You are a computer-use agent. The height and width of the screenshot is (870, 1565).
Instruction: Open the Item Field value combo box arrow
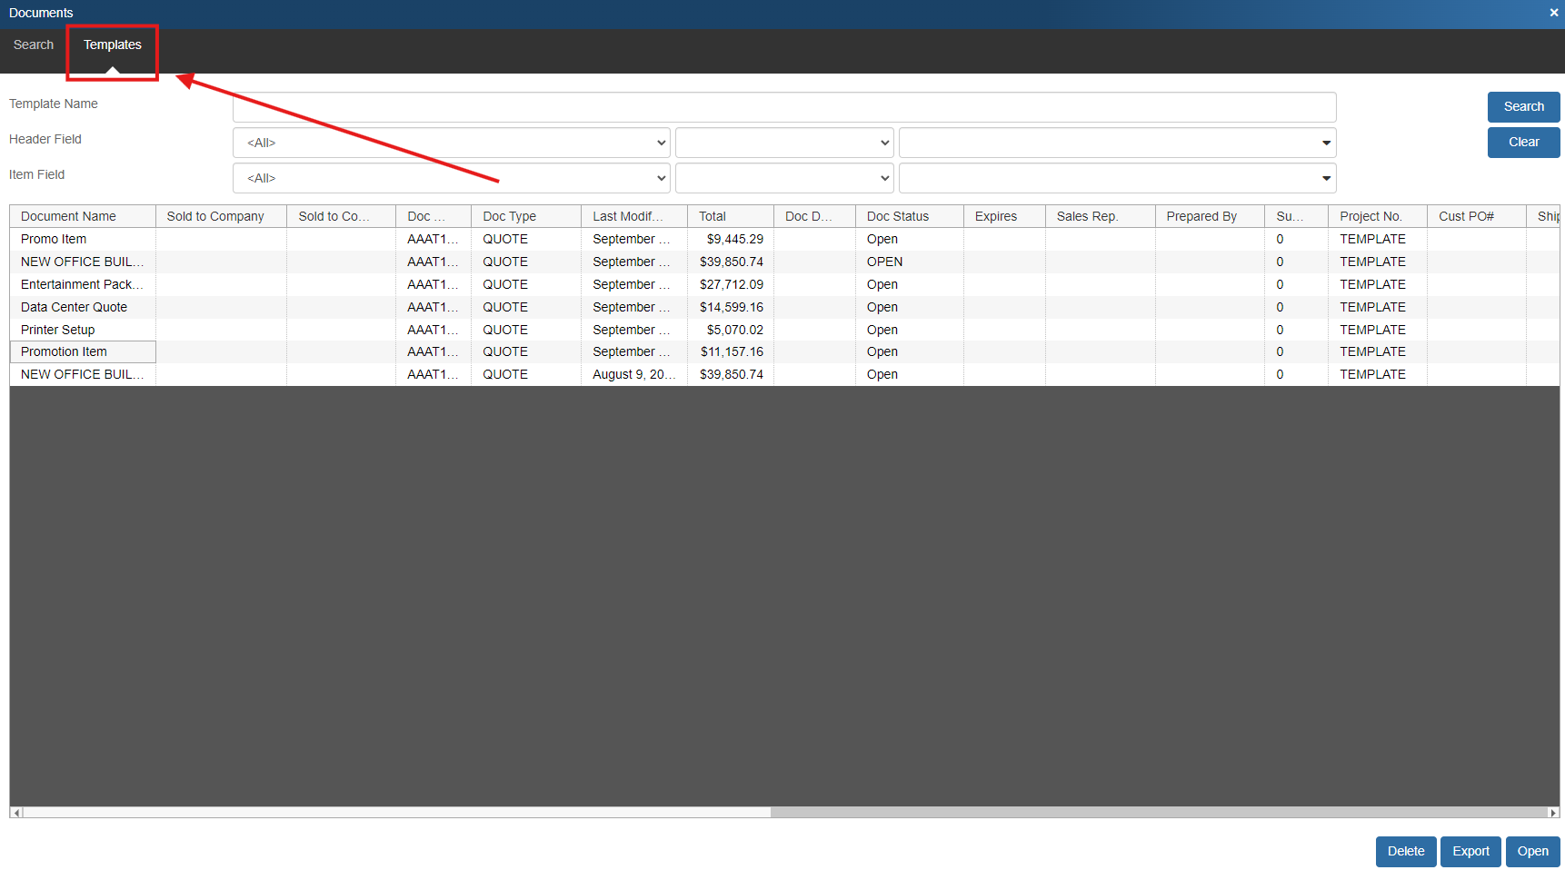pyautogui.click(x=1326, y=178)
